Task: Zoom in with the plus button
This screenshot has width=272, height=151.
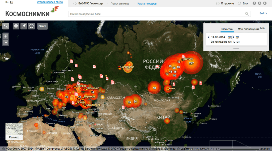Action: pos(6,36)
